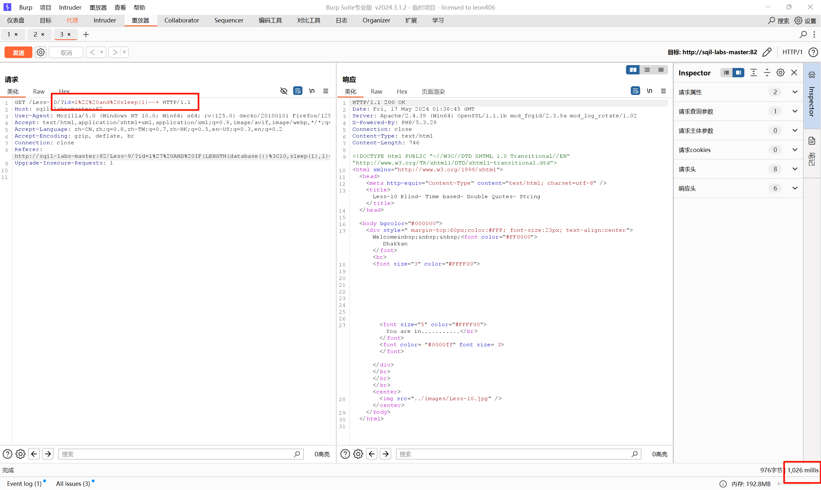Open the 代理 (Proxy) main tab
This screenshot has height=490, width=821.
coord(72,21)
